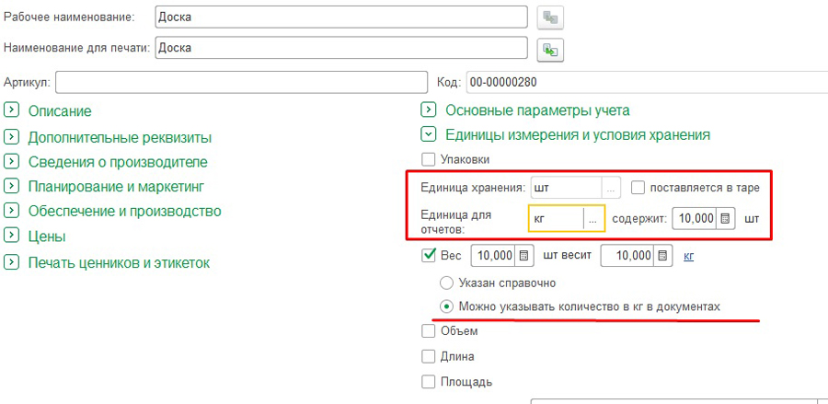Expand the Описание section
This screenshot has height=404, width=828.
click(11, 111)
